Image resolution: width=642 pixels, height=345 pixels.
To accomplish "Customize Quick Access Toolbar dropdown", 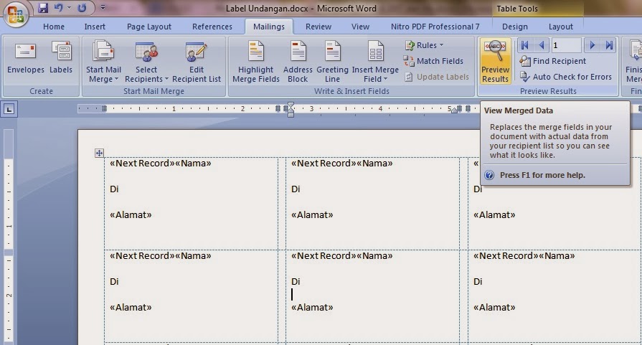I will click(103, 7).
